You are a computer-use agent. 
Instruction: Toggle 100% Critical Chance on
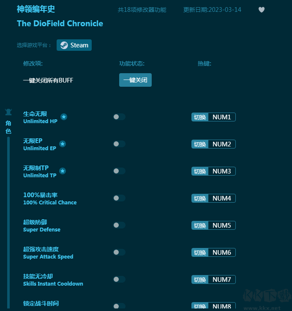tap(119, 198)
